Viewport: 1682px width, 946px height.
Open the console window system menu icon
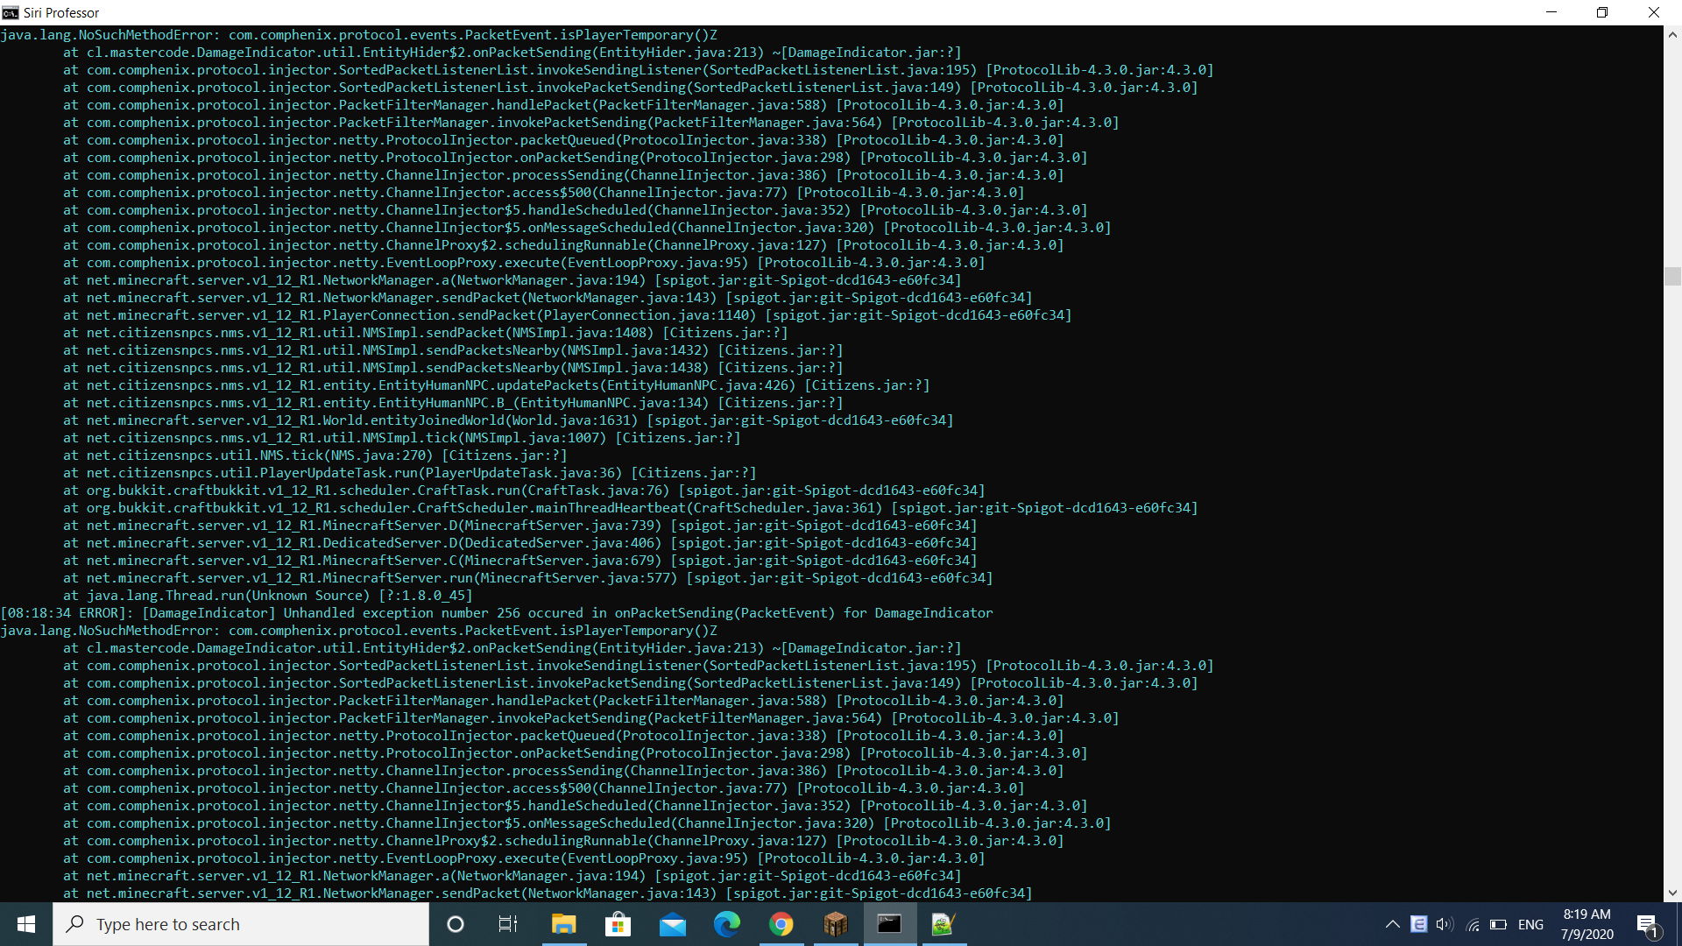pos(11,12)
